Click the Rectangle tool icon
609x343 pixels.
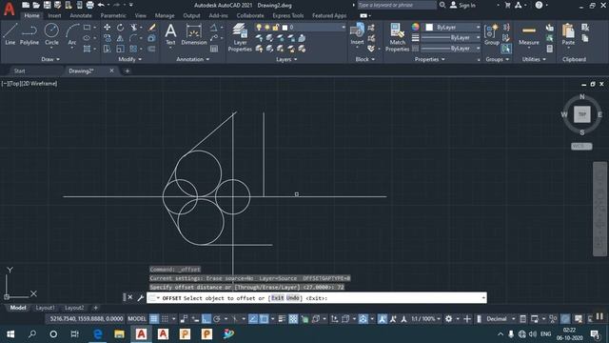tap(87, 28)
